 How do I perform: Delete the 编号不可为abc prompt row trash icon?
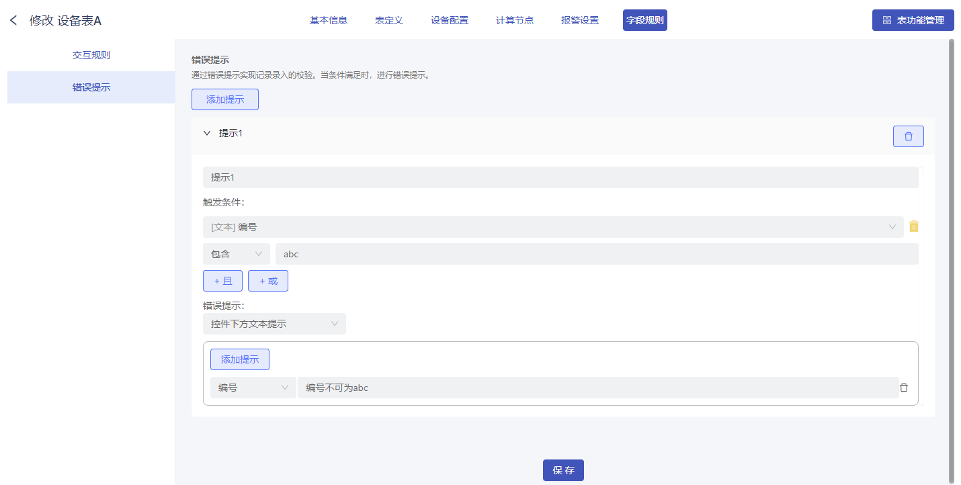(904, 388)
